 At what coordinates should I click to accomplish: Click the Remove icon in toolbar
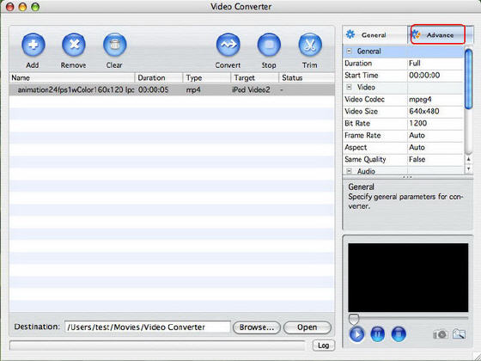click(74, 45)
